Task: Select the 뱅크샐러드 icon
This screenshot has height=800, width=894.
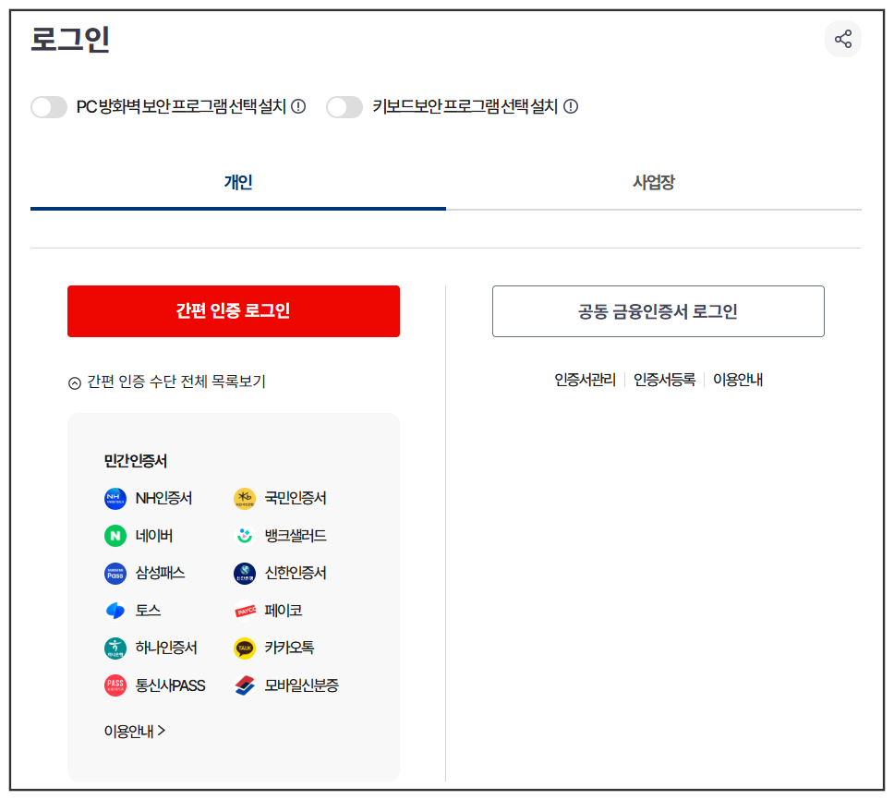Action: 245,536
